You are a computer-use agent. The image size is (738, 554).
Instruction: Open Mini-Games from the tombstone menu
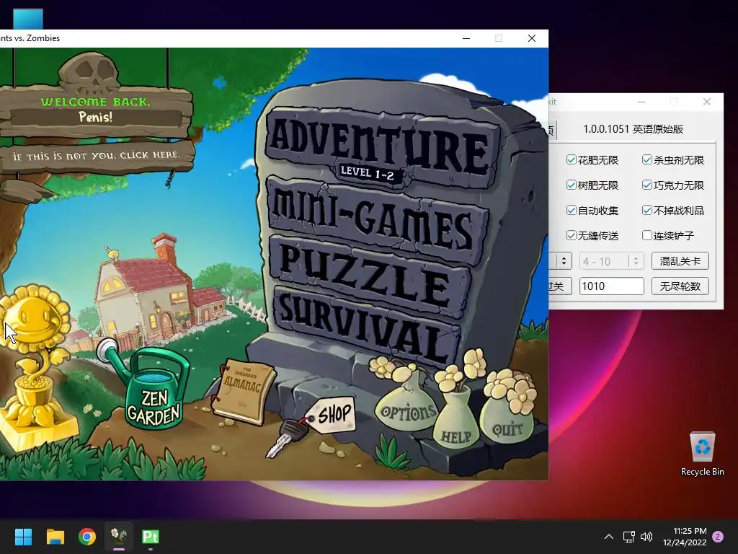click(378, 221)
